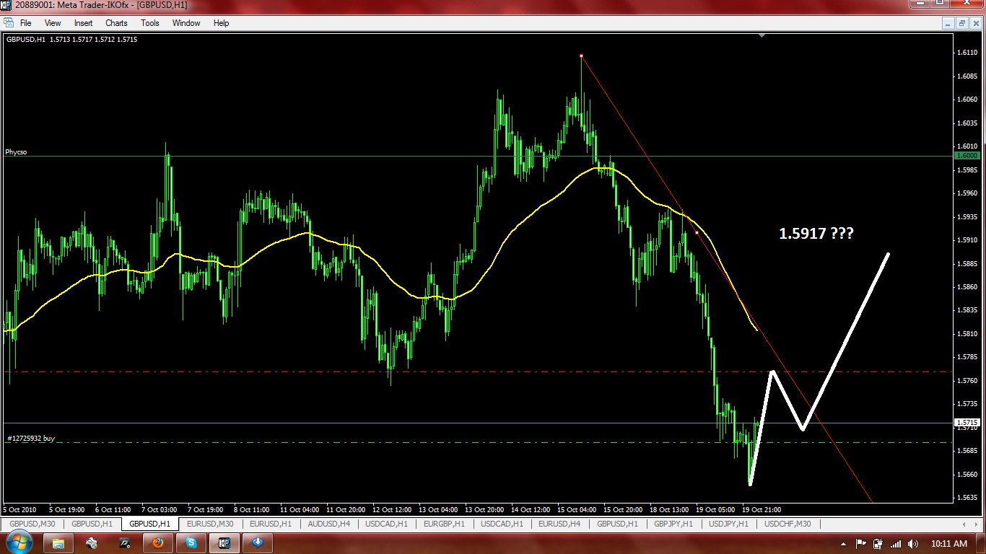Screen dimensions: 986x554
Task: Switch to the EURUSD,H4 chart tab
Action: [559, 524]
